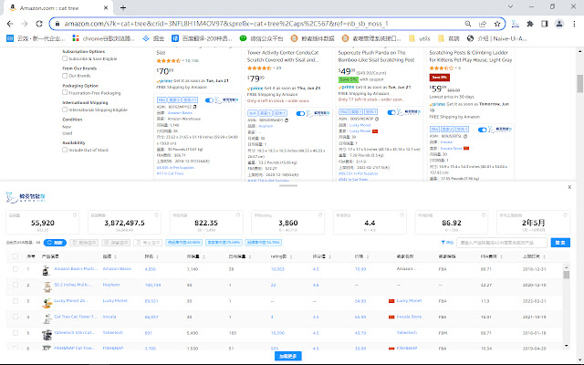
Task: Open the 云效 bookmark
Action: (x=36, y=38)
